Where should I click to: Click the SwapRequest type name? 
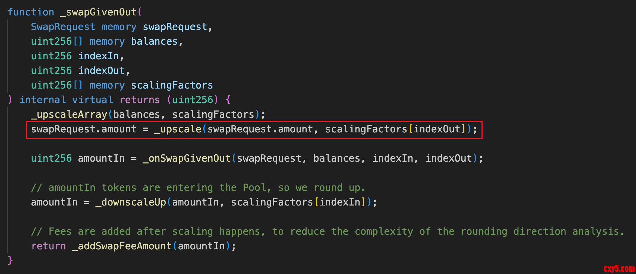pyautogui.click(x=63, y=27)
